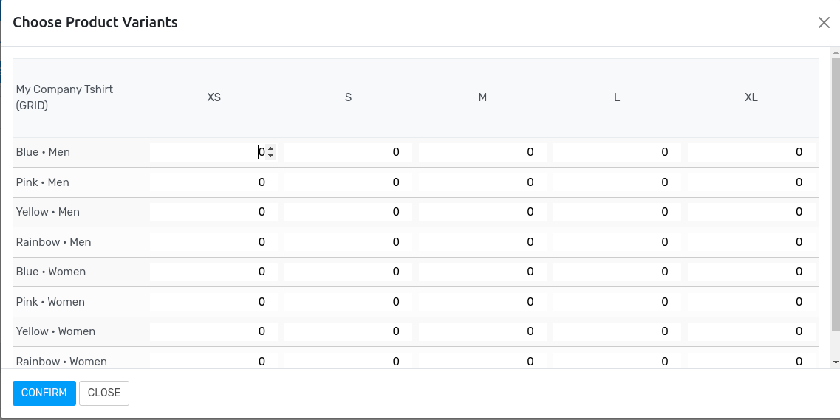Viewport: 840px width, 420px height.
Task: Increase Blue Men XS quantity with stepper
Action: (x=271, y=149)
